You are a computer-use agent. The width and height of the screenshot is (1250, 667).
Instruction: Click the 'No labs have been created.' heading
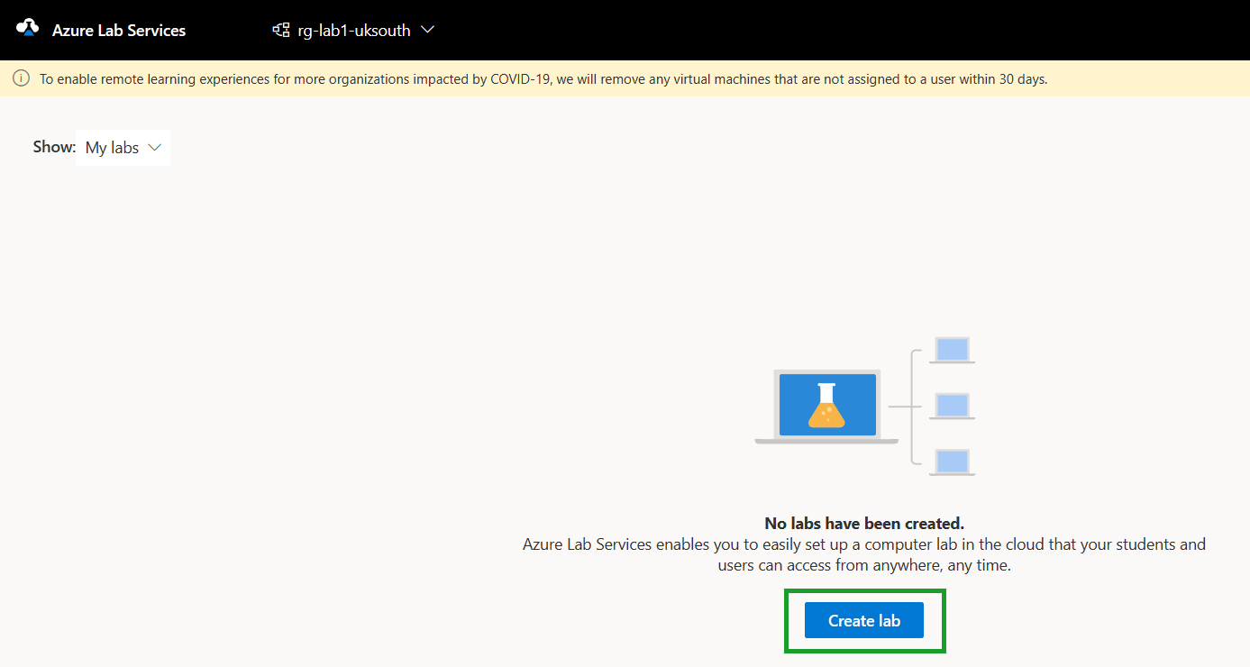click(x=864, y=523)
